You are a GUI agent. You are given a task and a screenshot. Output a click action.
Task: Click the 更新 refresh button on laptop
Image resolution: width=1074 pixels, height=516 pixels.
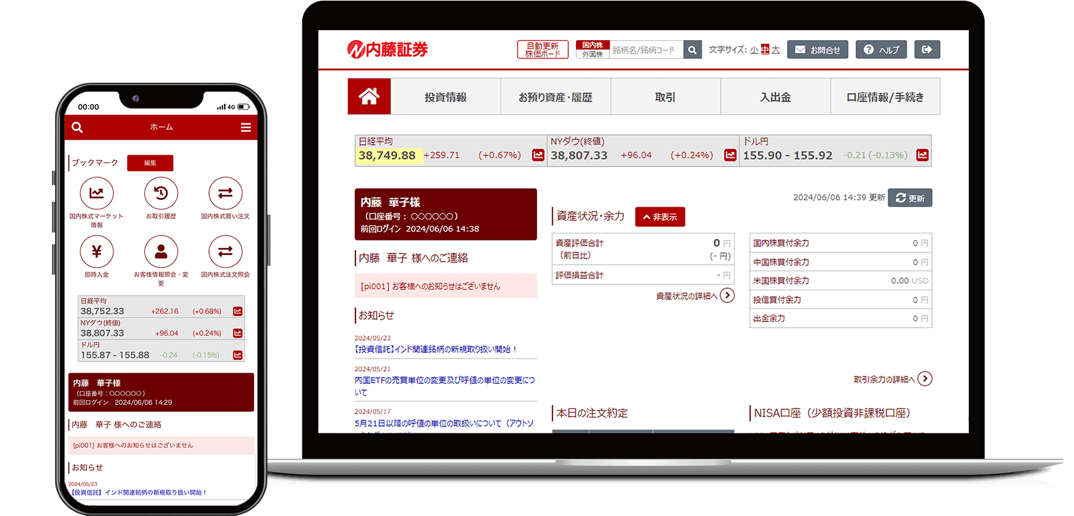click(910, 198)
